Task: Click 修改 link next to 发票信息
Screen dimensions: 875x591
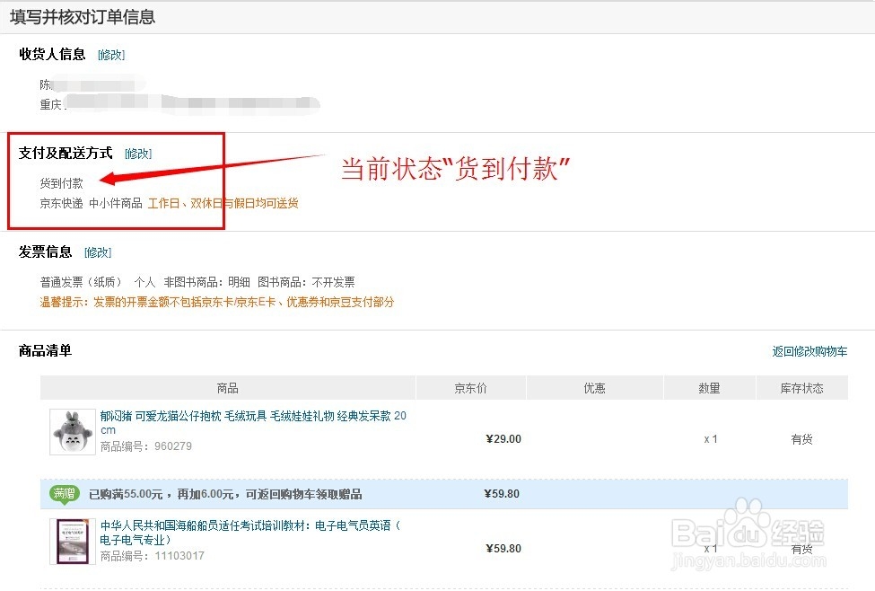Action: (x=98, y=252)
